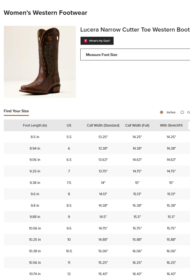Click the T icon in What's My Size
The image size is (190, 280).
(86, 41)
